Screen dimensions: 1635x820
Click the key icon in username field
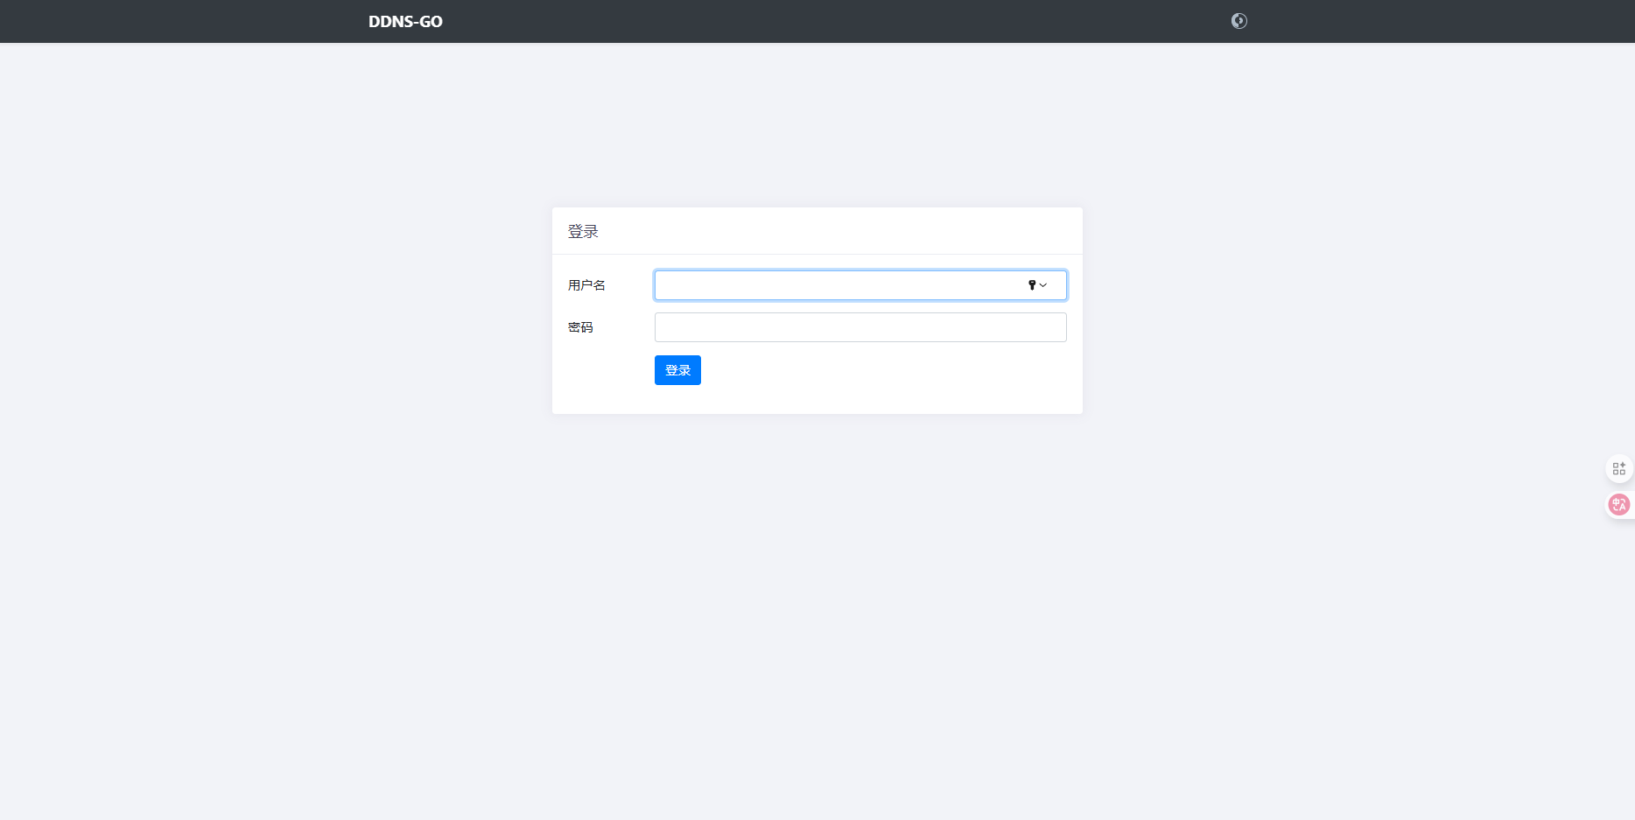(x=1032, y=285)
